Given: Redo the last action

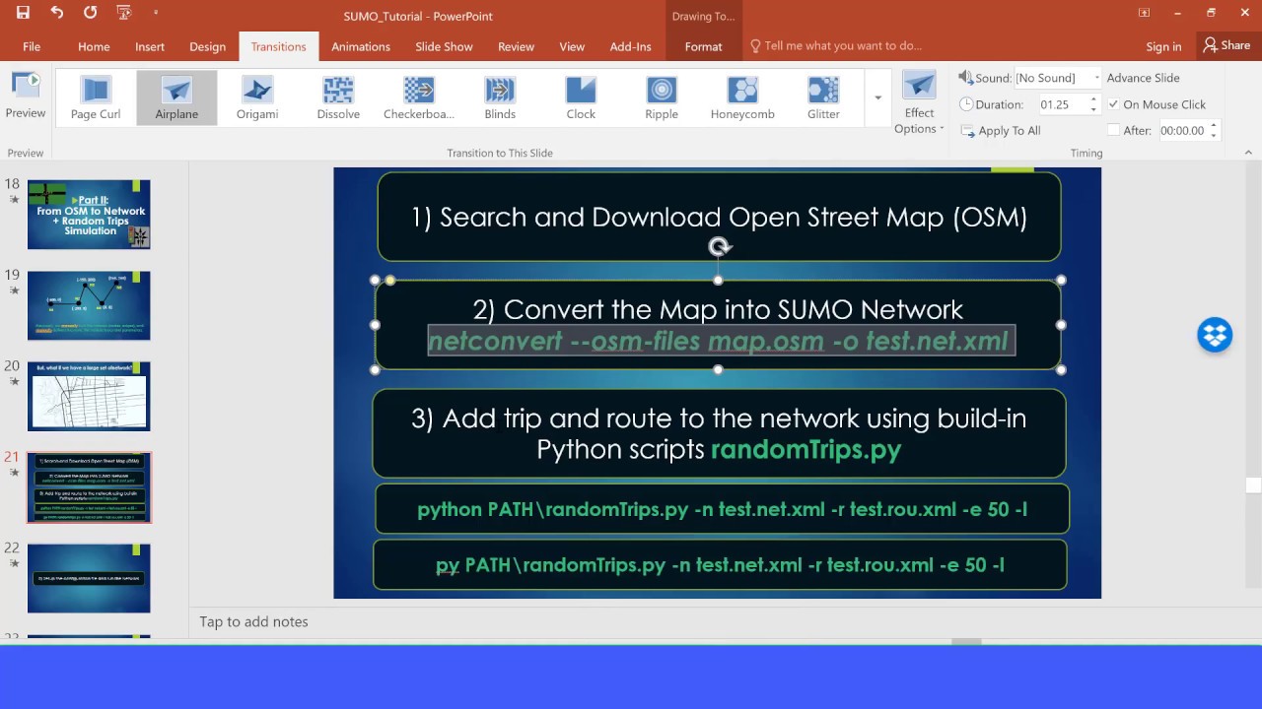Looking at the screenshot, I should (x=90, y=14).
